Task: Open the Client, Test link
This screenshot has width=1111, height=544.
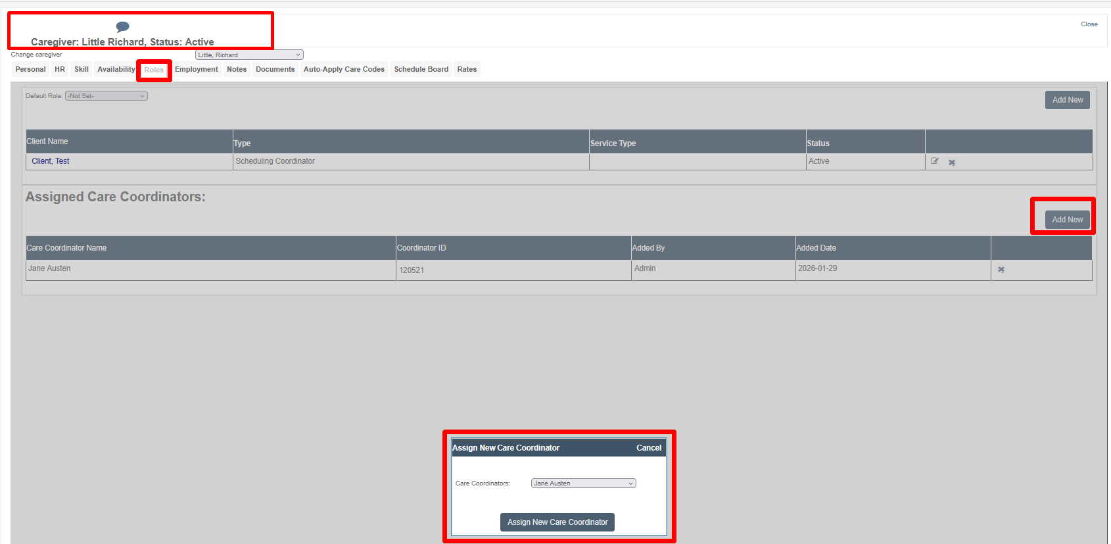Action: tap(51, 161)
